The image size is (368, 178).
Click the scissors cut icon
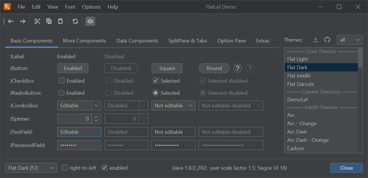[x=37, y=21]
